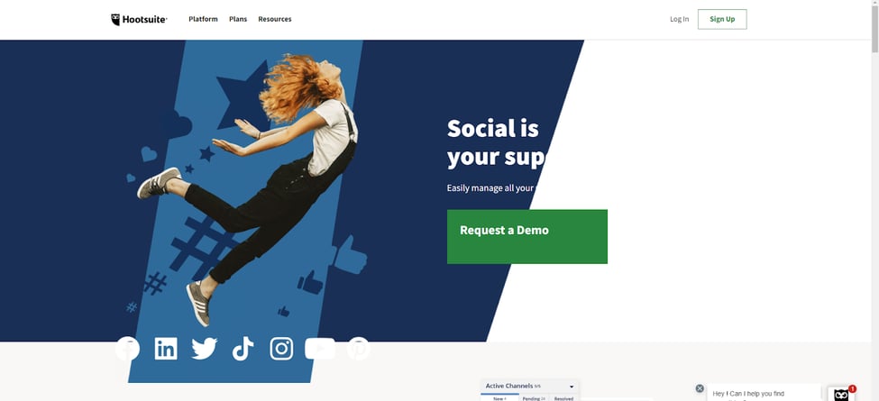Expand the Active Channels dropdown
The height and width of the screenshot is (401, 879).
pyautogui.click(x=572, y=387)
